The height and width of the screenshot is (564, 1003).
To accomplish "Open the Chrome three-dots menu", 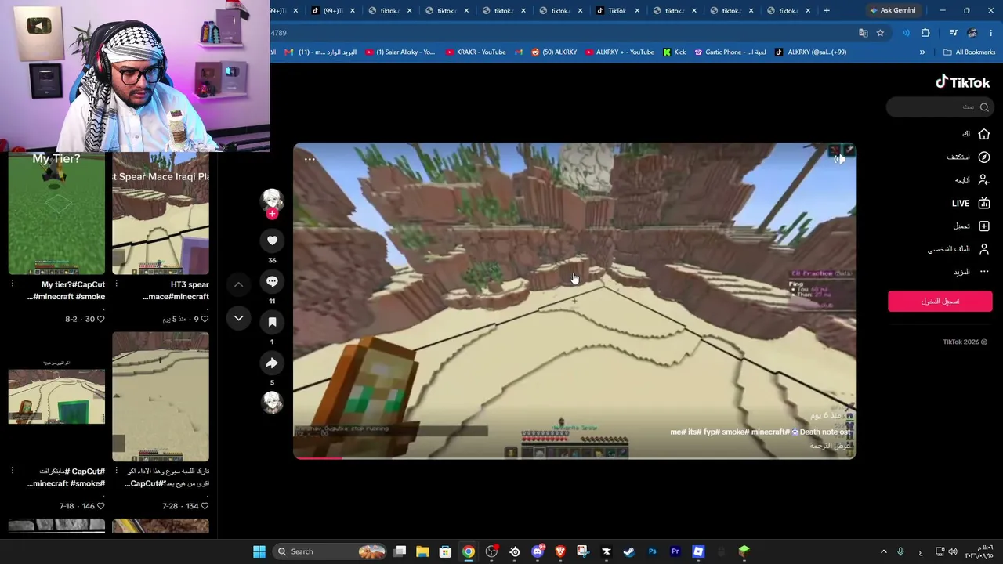I will pos(990,33).
